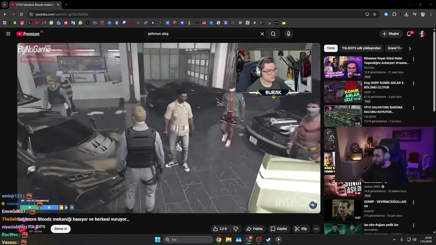Image resolution: width=436 pixels, height=245 pixels.
Task: Click the Shazam extension icon
Action: tap(386, 14)
